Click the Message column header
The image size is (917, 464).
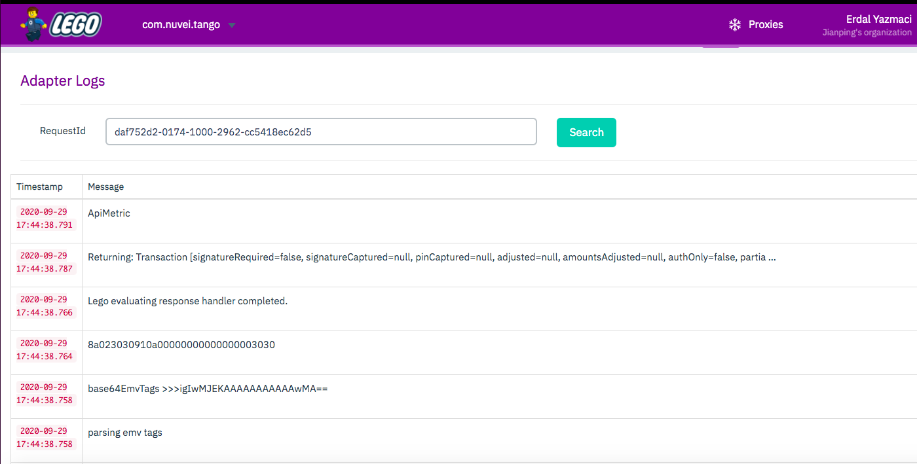click(106, 187)
